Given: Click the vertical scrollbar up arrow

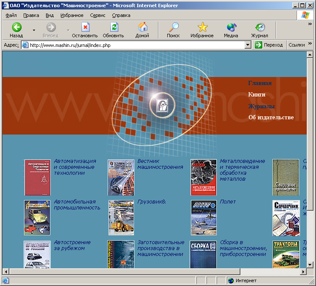Looking at the screenshot, I should point(310,55).
